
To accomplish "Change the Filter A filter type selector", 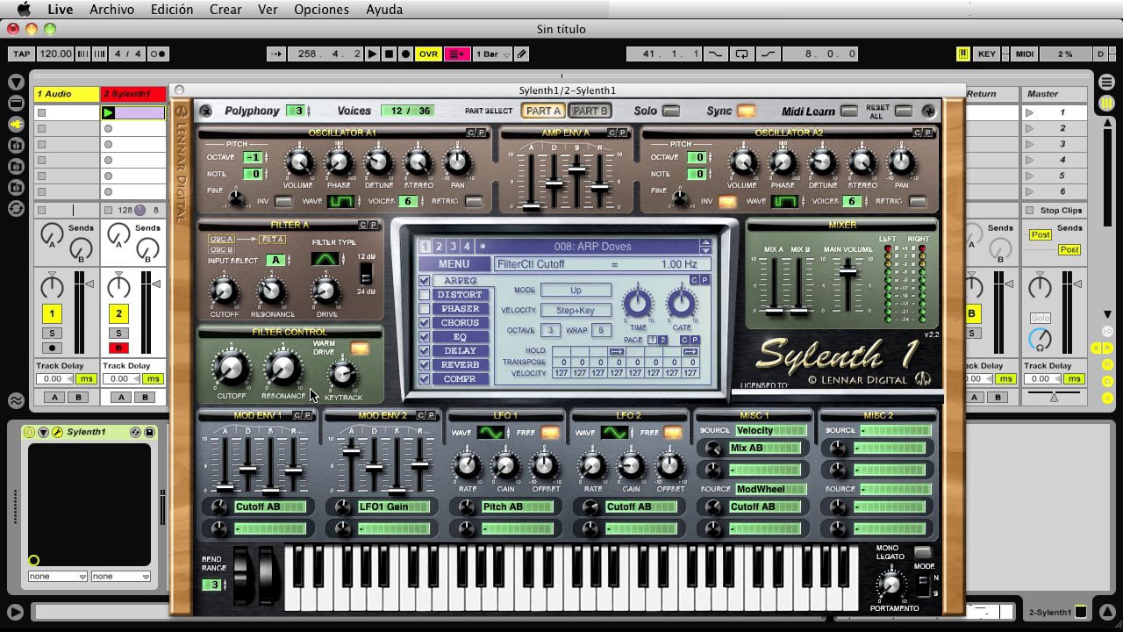I will coord(325,259).
